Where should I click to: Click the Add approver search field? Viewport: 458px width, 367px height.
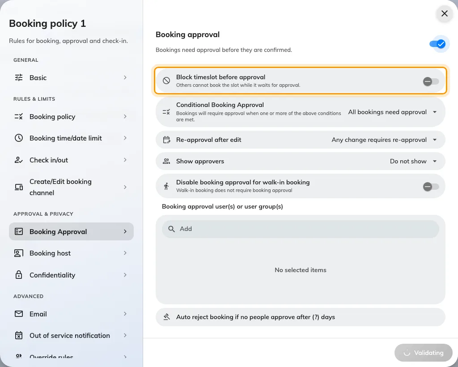300,229
